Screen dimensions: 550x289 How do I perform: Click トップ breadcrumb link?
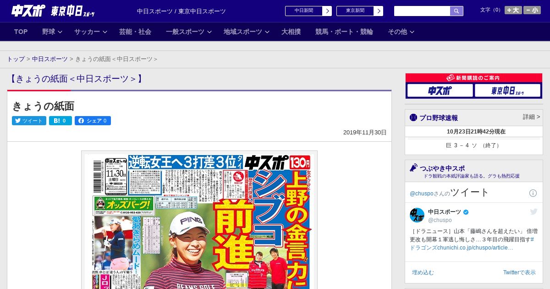pyautogui.click(x=16, y=59)
